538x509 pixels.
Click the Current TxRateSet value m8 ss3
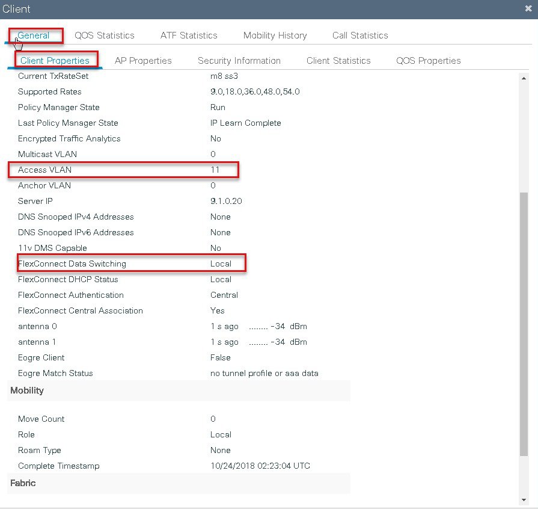tap(224, 76)
